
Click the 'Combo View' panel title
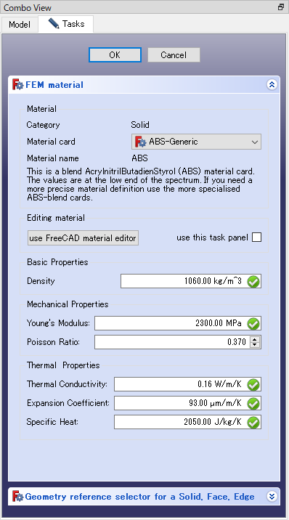28,8
